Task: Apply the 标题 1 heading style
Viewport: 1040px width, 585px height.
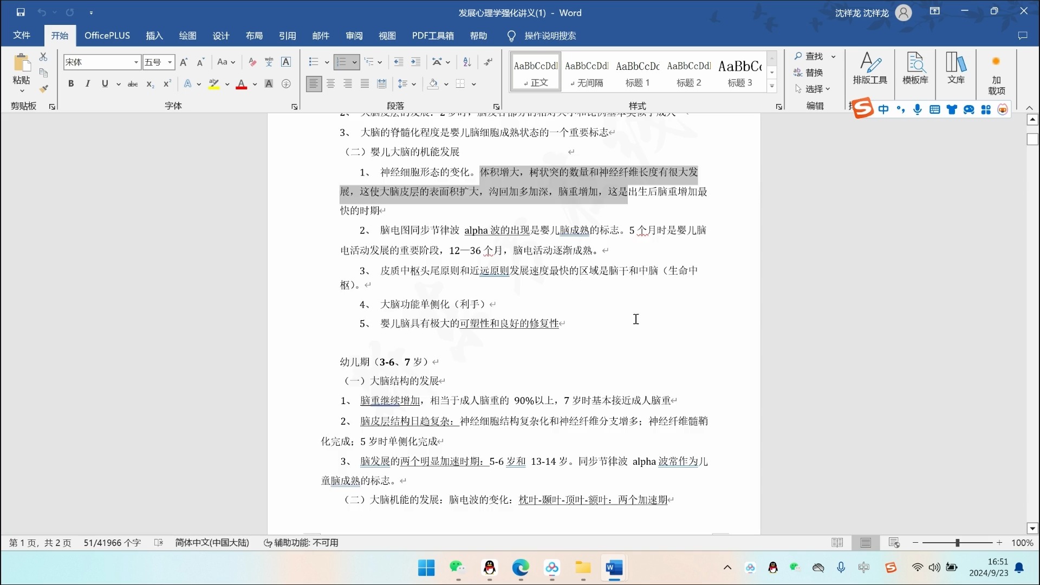Action: coord(638,72)
